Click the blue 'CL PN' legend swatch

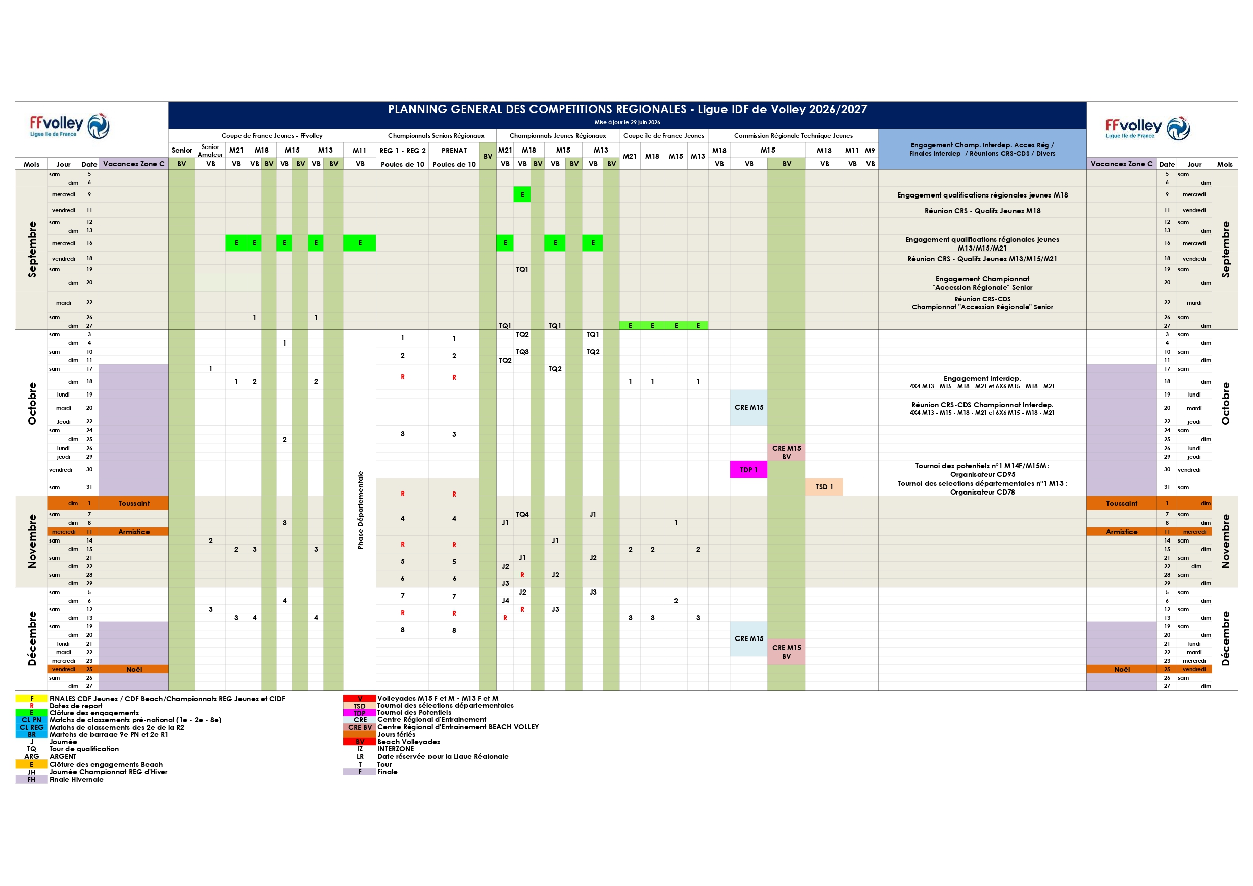32,720
